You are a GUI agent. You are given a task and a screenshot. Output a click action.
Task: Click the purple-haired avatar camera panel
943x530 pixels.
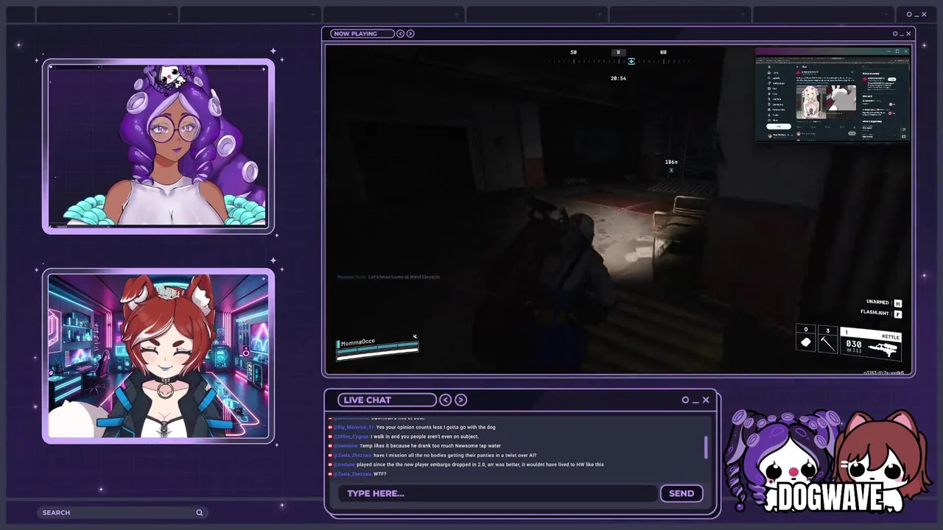(x=158, y=147)
